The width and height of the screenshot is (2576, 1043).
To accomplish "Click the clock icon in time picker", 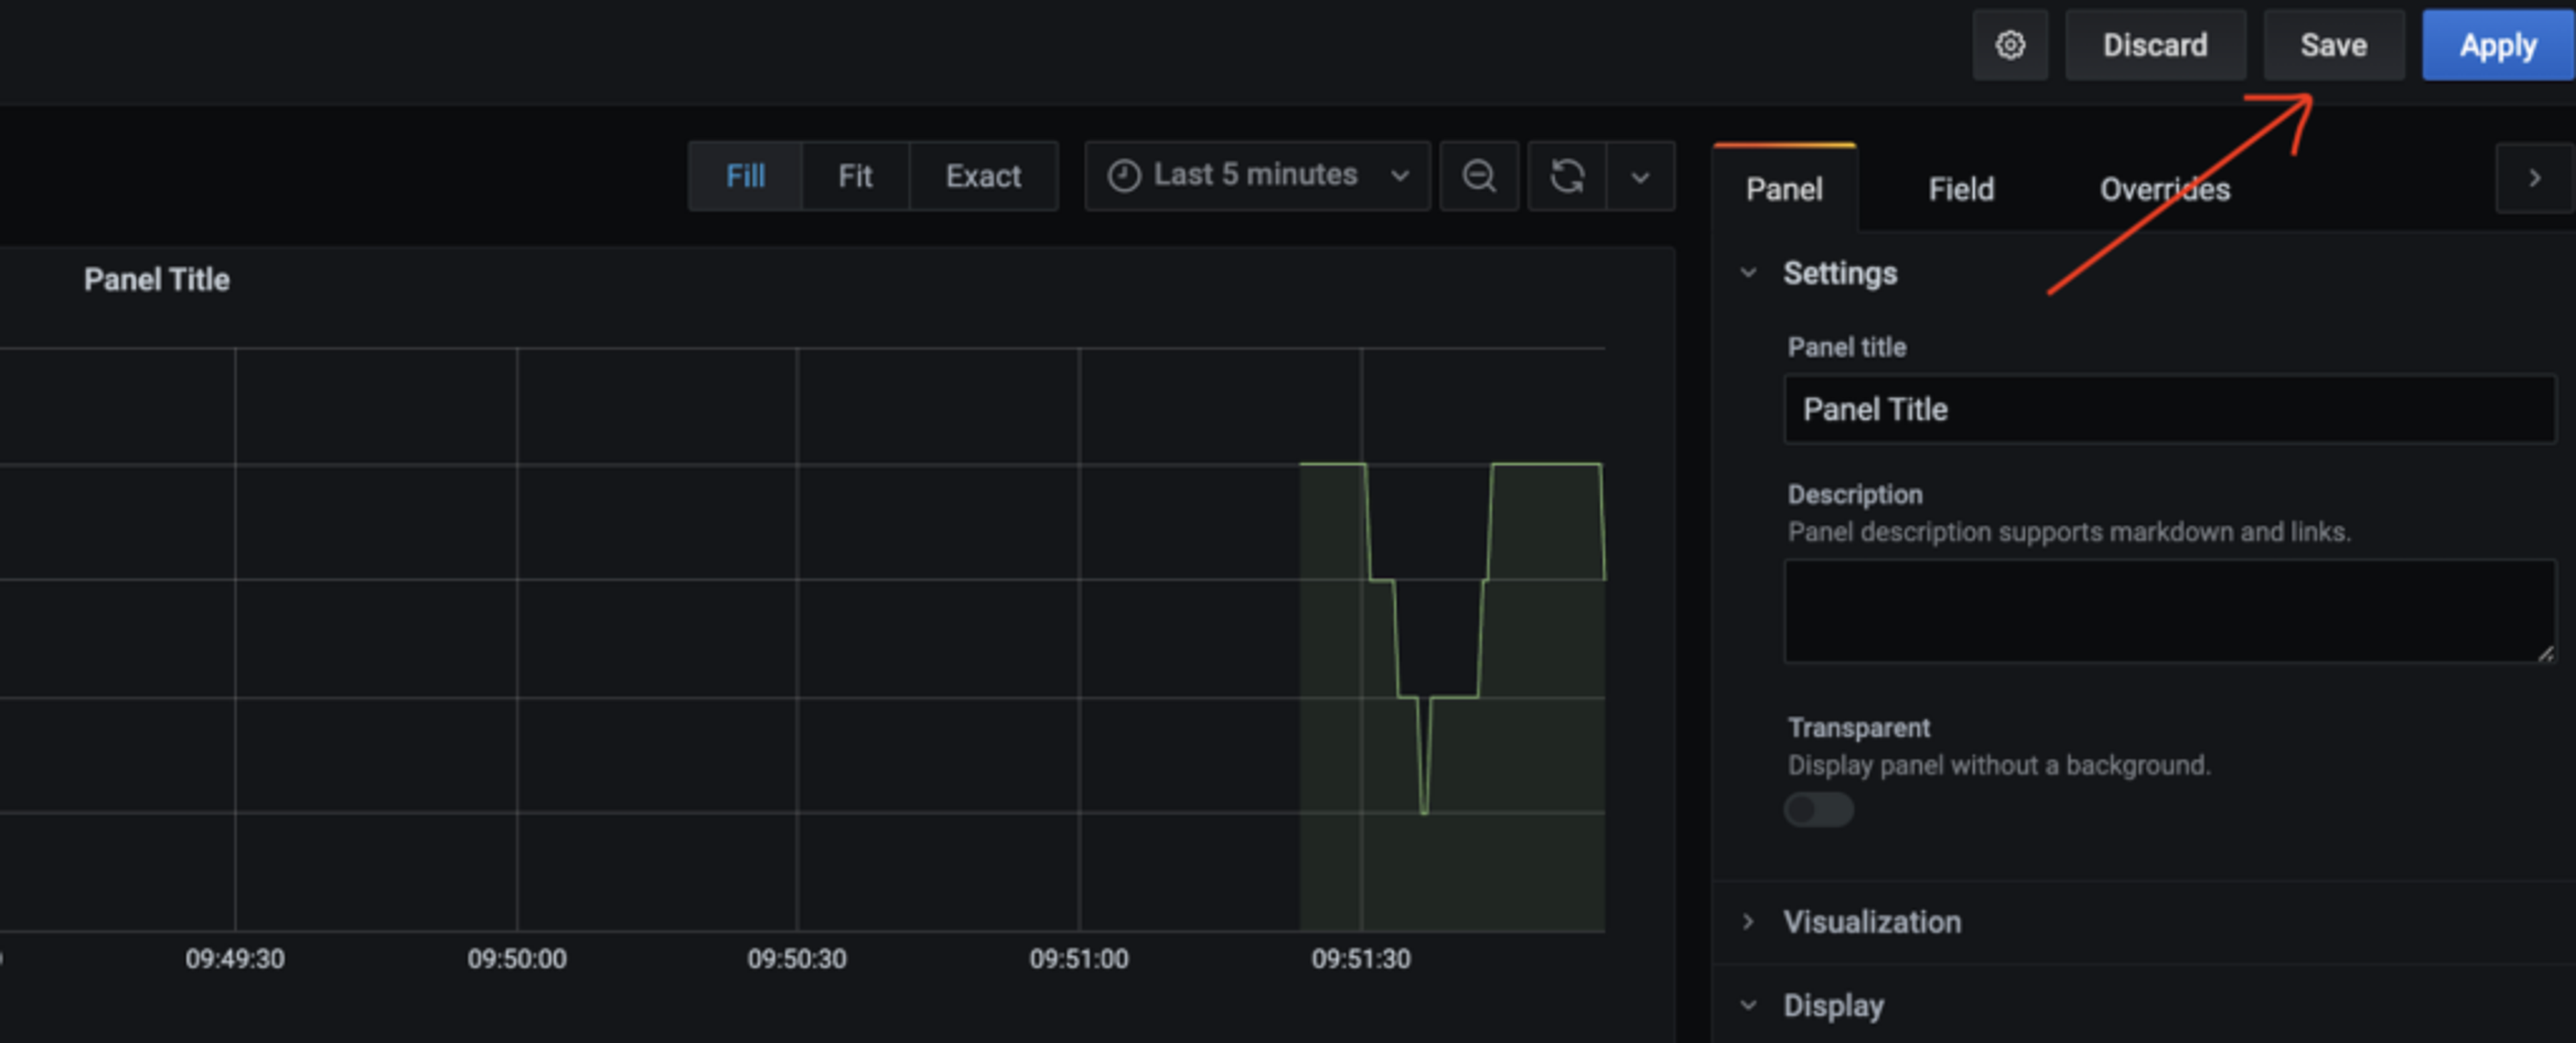I will [x=1124, y=176].
